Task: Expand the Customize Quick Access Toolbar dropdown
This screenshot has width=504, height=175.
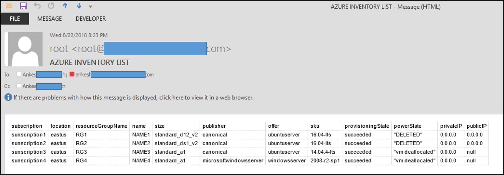Action: [90, 6]
